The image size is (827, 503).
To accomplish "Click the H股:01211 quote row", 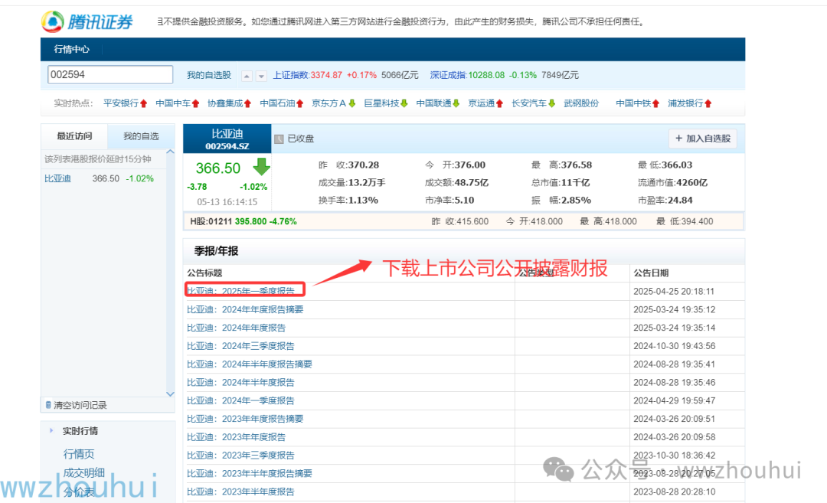I will pos(463,221).
